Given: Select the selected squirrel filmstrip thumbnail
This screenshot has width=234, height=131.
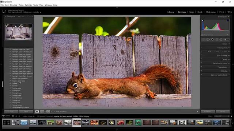Looking at the screenshot, I should coord(77,123).
